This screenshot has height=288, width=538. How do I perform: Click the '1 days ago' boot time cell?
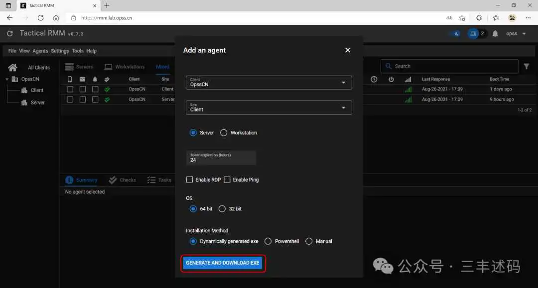coord(501,89)
